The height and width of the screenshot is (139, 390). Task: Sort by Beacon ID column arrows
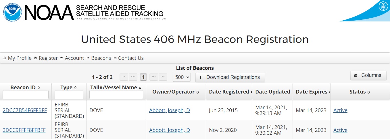39,88
